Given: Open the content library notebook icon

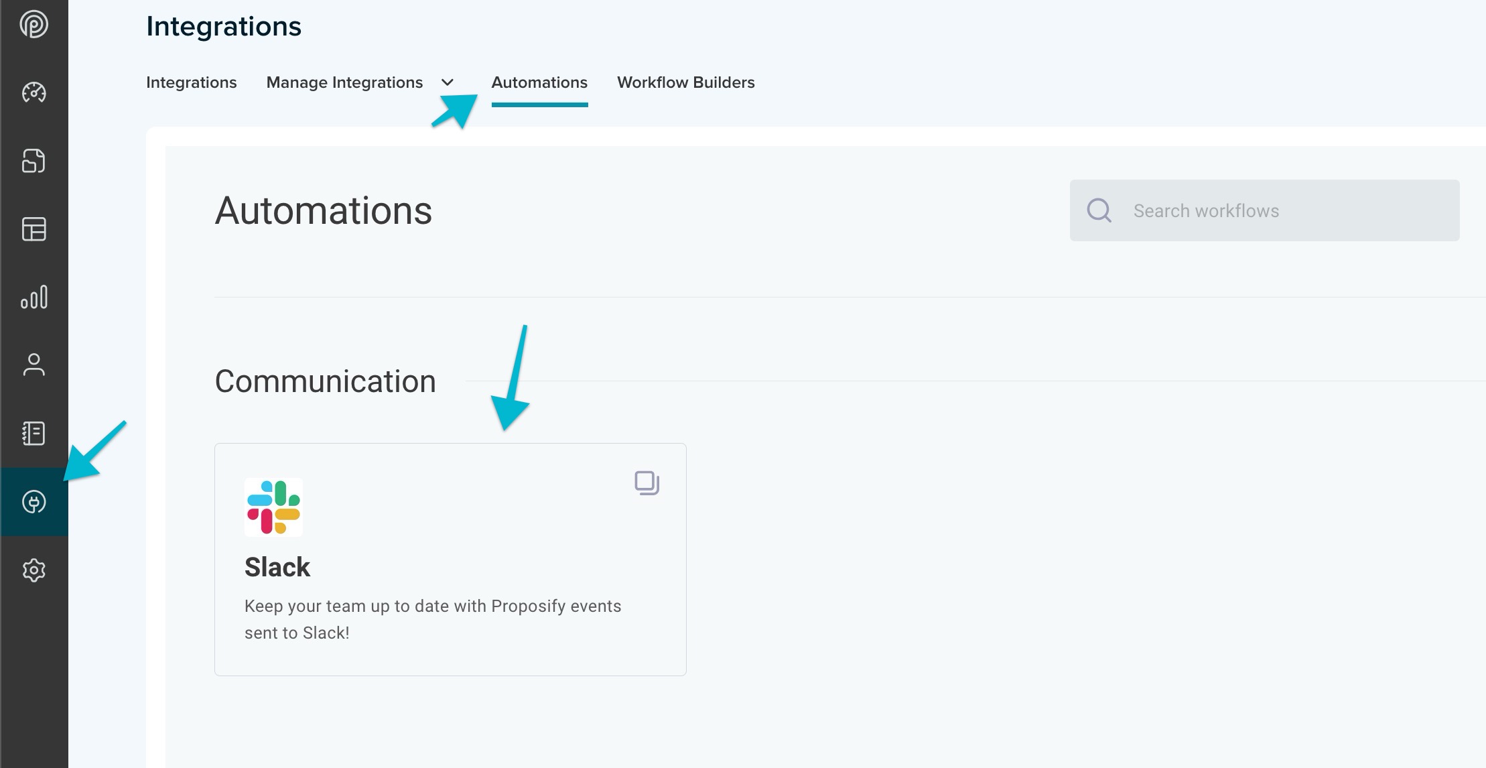Looking at the screenshot, I should pos(33,434).
